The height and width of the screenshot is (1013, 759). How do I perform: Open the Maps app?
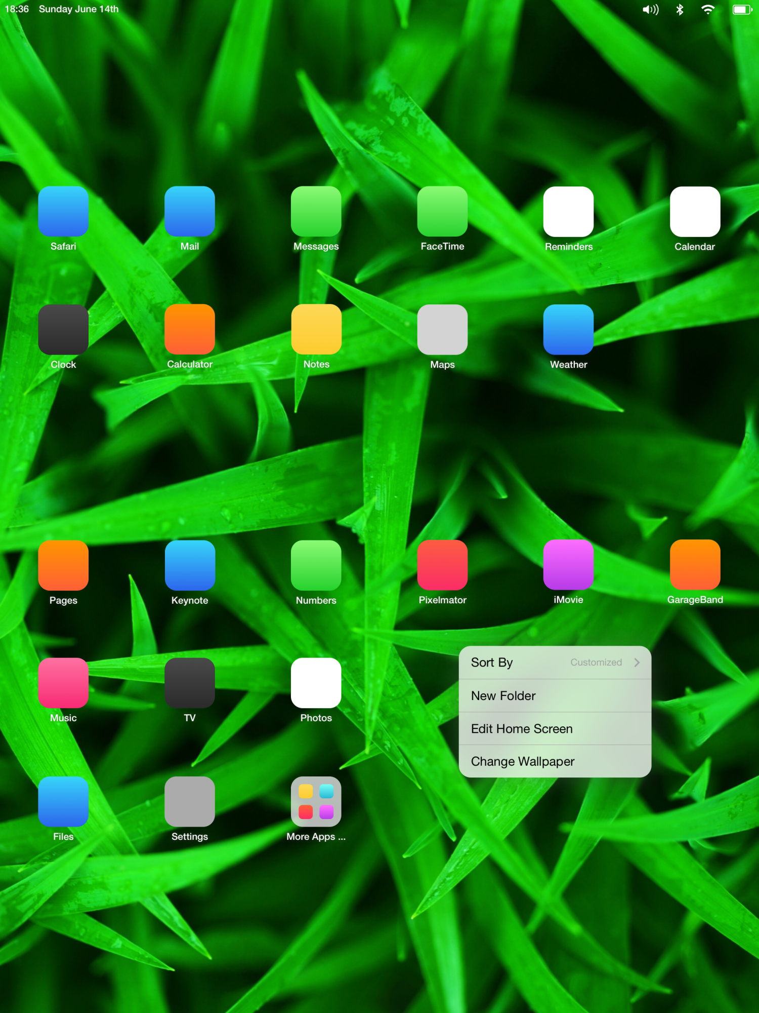tap(442, 329)
